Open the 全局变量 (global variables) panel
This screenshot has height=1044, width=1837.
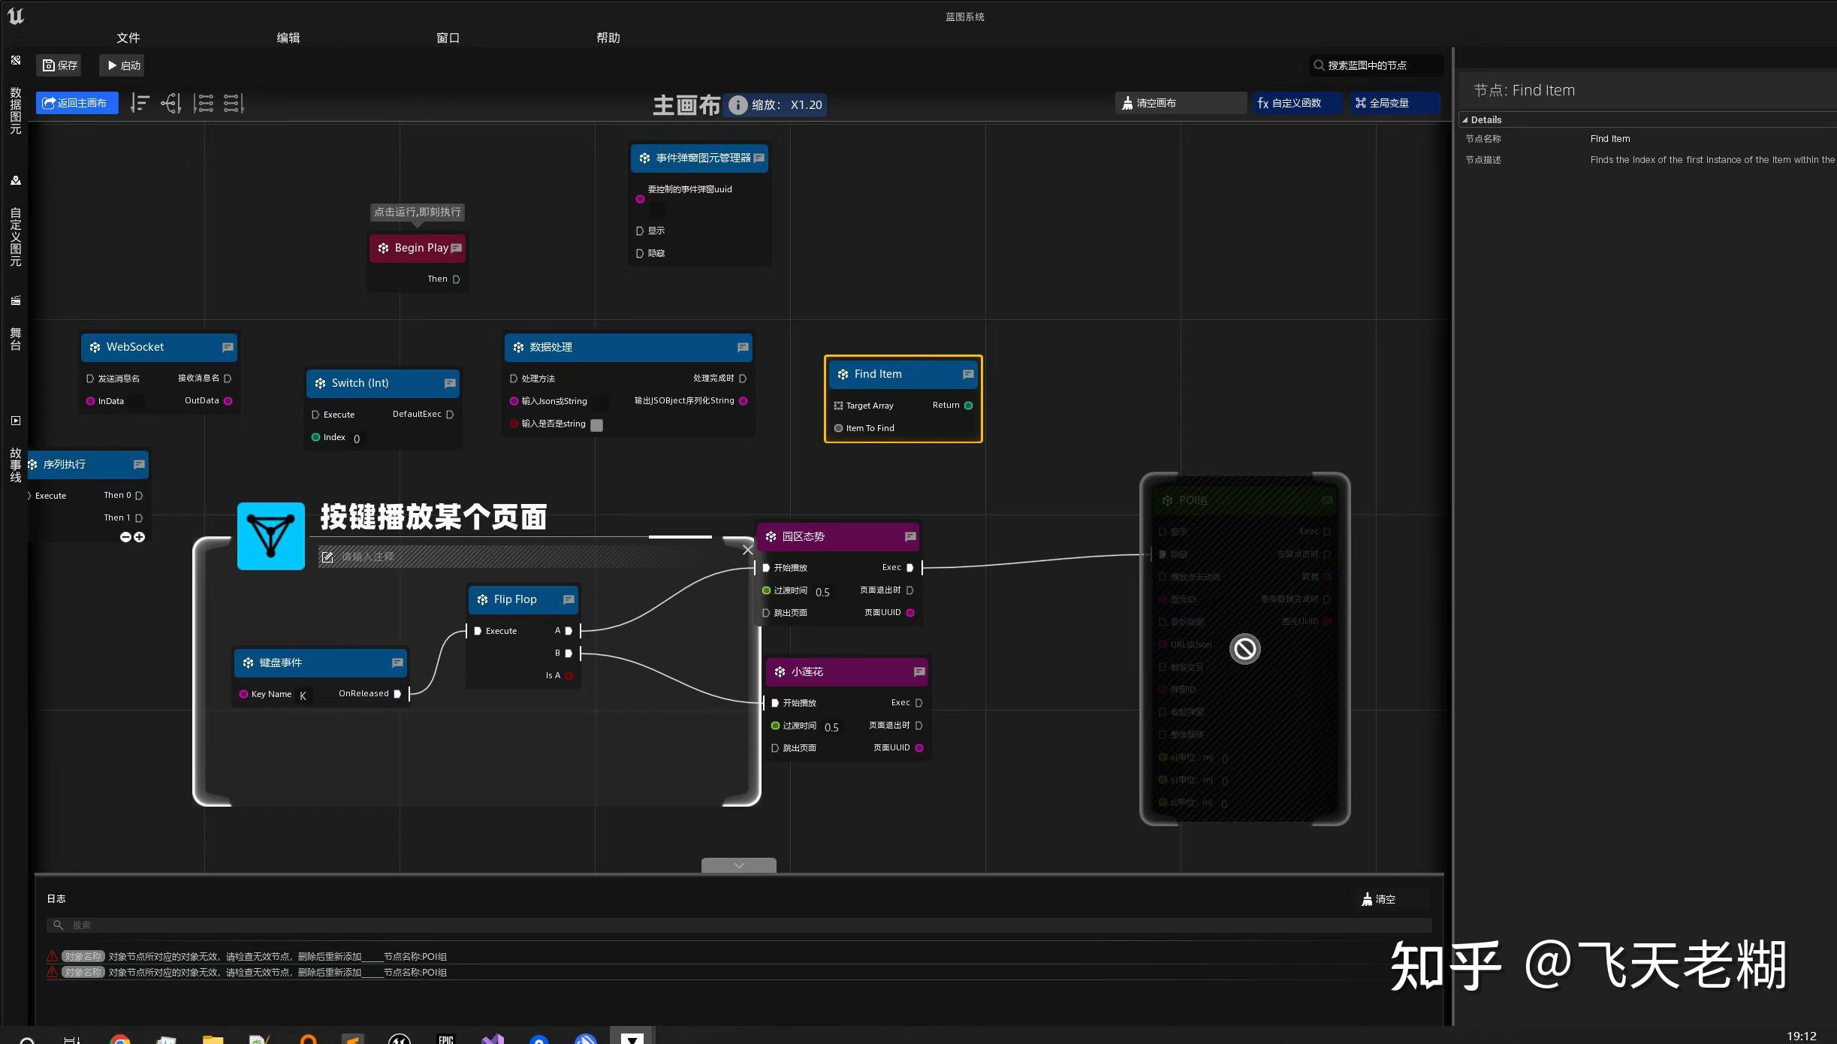click(x=1393, y=103)
